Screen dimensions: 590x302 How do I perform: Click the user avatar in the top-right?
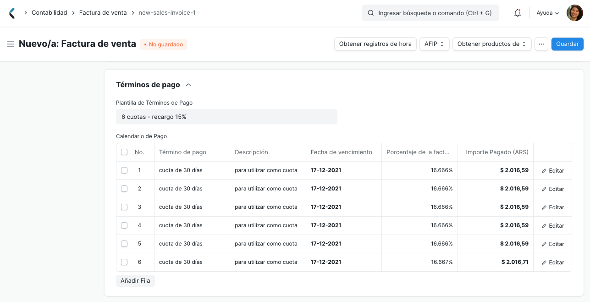coord(574,13)
